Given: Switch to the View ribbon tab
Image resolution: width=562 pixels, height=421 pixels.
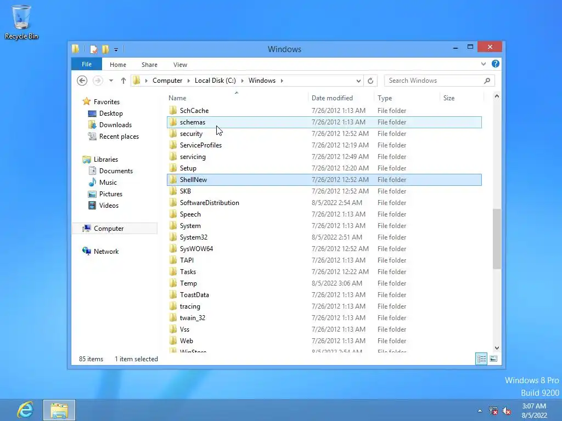Looking at the screenshot, I should pos(180,65).
